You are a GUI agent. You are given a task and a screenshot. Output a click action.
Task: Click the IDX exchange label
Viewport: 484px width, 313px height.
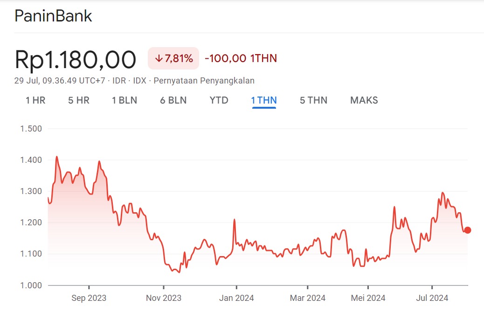[x=139, y=81]
